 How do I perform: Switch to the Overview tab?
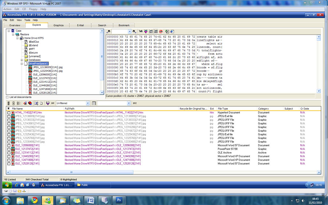click(x=15, y=25)
